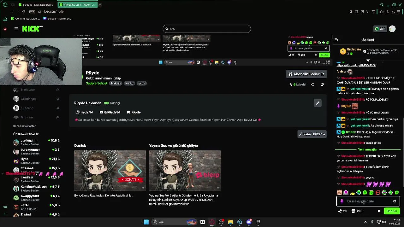Open browser Easy Setup sliders icon
Image resolution: width=404 pixels, height=227 pixels.
point(399,12)
